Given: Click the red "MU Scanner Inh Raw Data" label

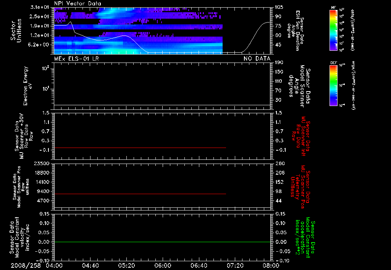Looking at the screenshot, I should coord(302,136).
